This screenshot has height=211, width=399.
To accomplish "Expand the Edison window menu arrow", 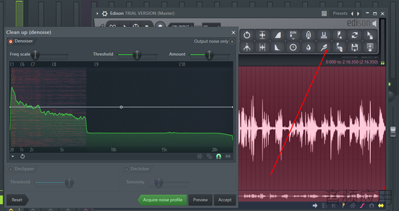I will [97, 13].
